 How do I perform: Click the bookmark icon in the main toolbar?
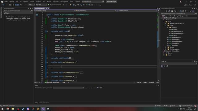[x=92, y=5]
